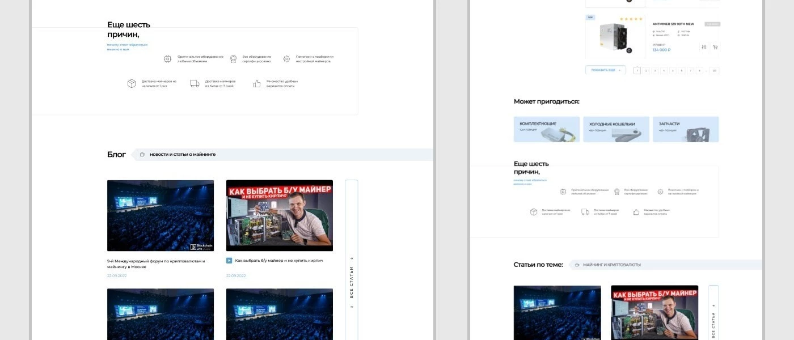Open the forum article thumbnail in left Blog
Image resolution: width=794 pixels, height=340 pixels.
coord(161,215)
